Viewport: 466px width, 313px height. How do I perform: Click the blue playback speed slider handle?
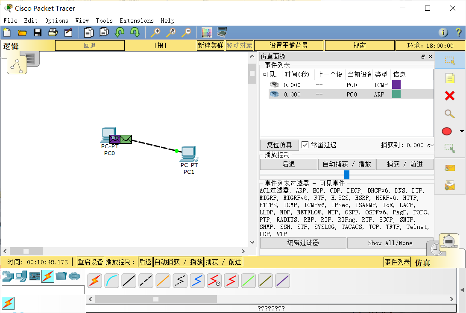click(x=346, y=175)
